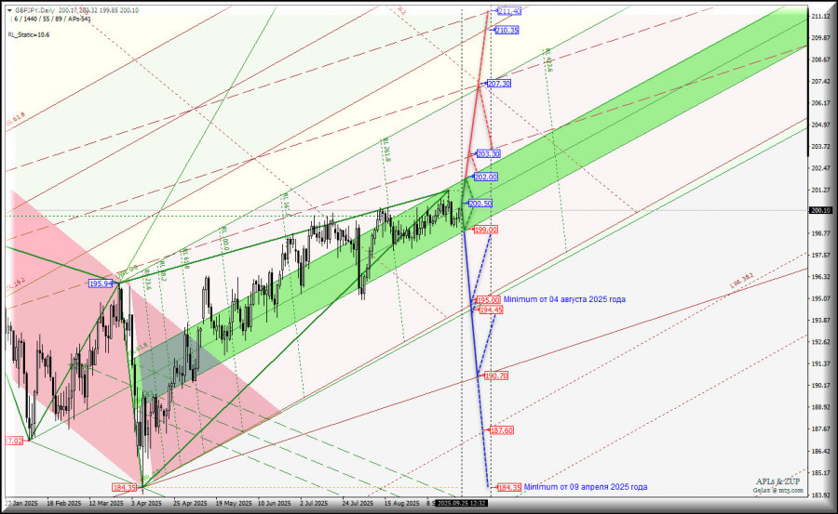The height and width of the screenshot is (514, 838).
Task: Click the 24 Jul 2025 time axis label
Action: coord(357,503)
